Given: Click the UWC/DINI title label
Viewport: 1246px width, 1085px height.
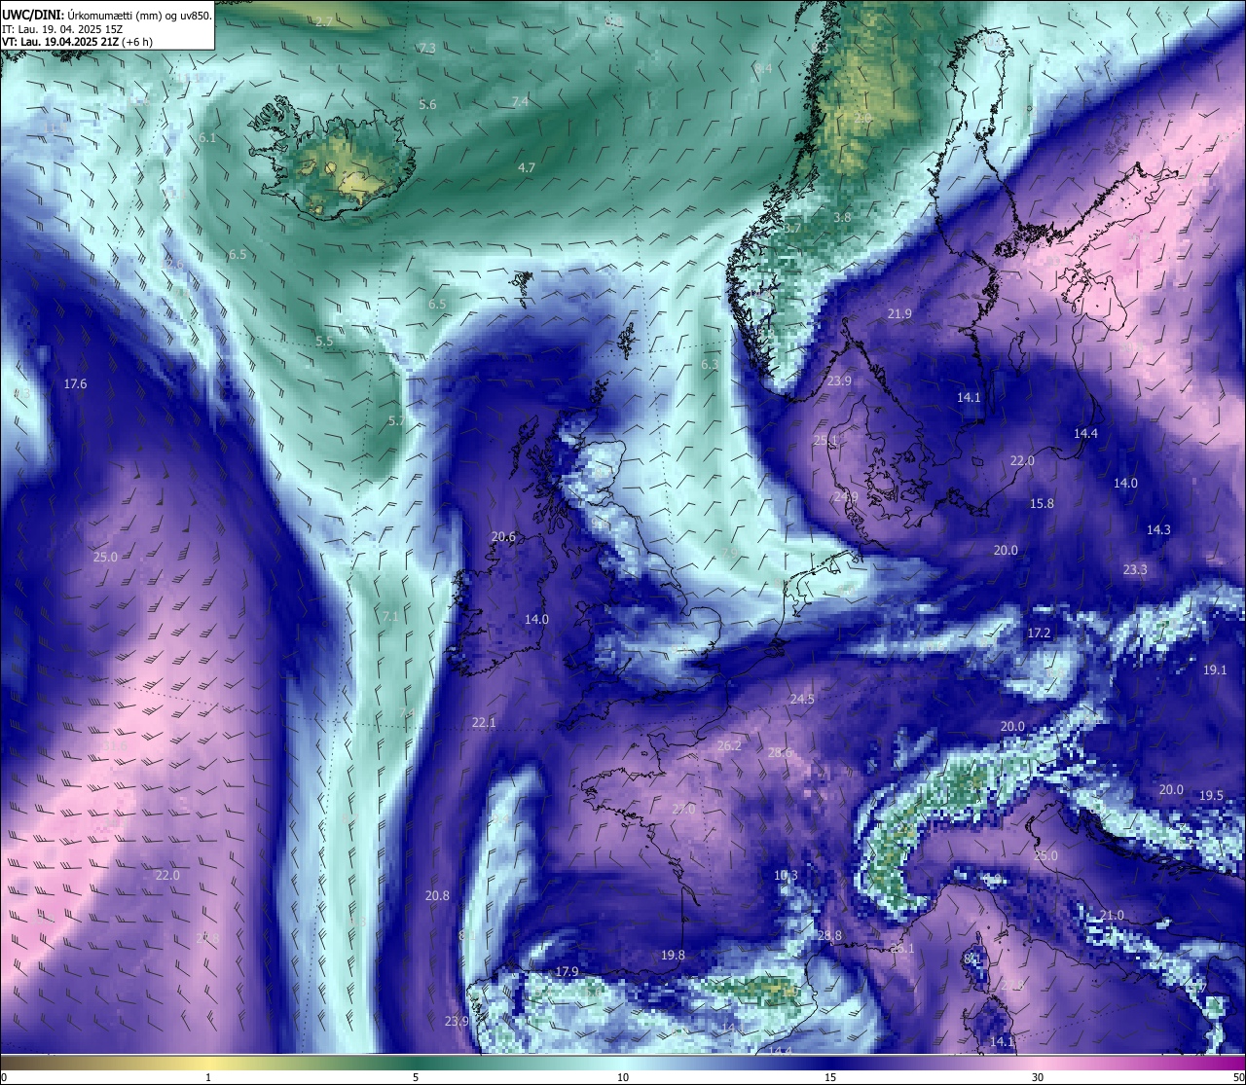Looking at the screenshot, I should (32, 16).
